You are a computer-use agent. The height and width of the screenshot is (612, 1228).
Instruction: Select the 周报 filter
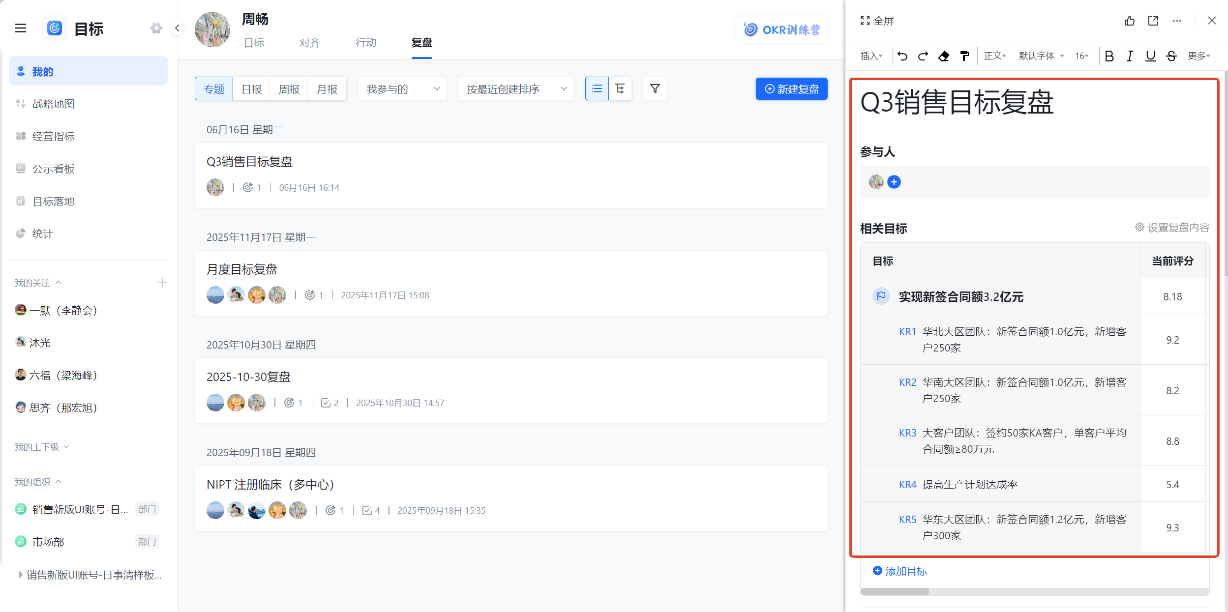(289, 88)
